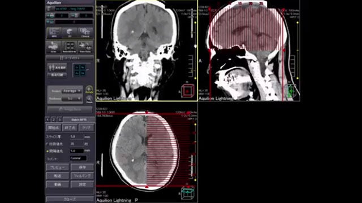
Task: Click the first counter icon under series field
Action: 50,16
